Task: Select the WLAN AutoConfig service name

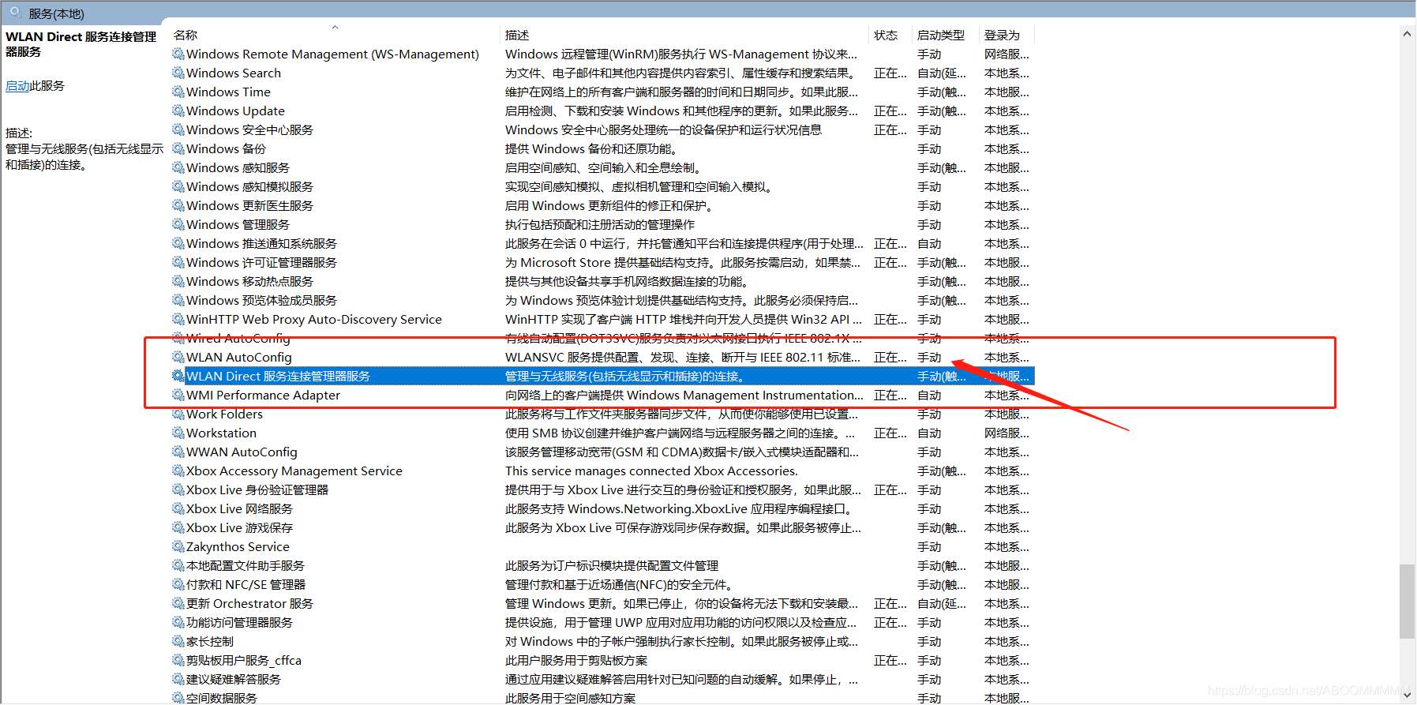Action: pyautogui.click(x=238, y=357)
